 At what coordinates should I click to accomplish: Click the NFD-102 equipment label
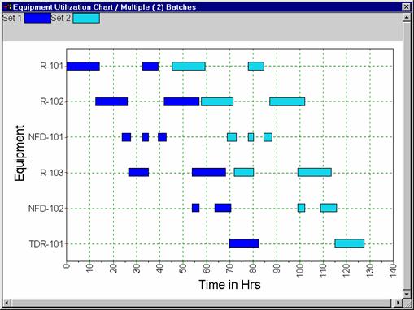coord(46,209)
